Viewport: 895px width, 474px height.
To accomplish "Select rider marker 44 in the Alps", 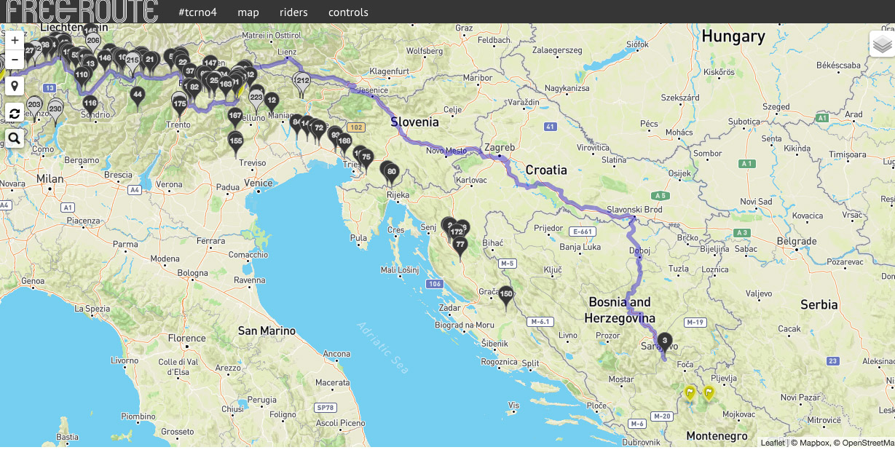I will tap(137, 95).
